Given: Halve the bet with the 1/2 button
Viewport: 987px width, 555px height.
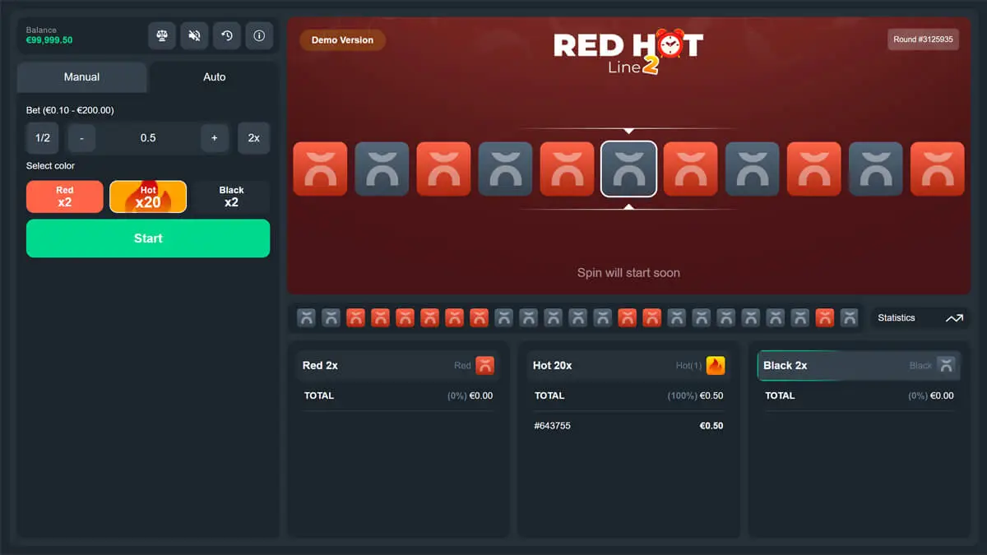Looking at the screenshot, I should point(43,138).
